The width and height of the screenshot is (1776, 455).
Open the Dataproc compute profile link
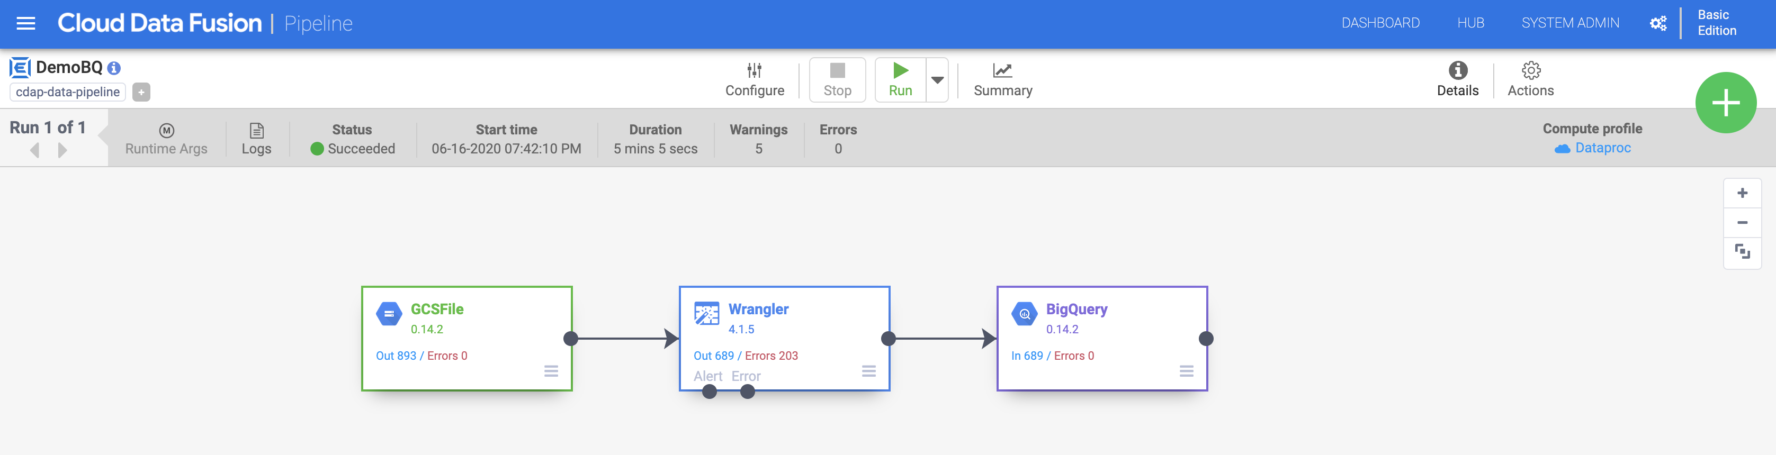(x=1593, y=148)
